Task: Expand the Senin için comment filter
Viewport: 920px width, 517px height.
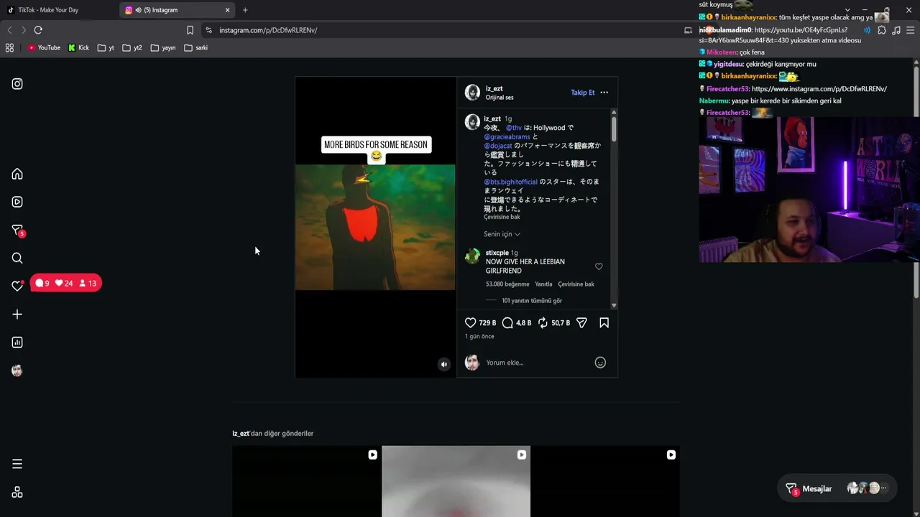Action: (x=502, y=234)
